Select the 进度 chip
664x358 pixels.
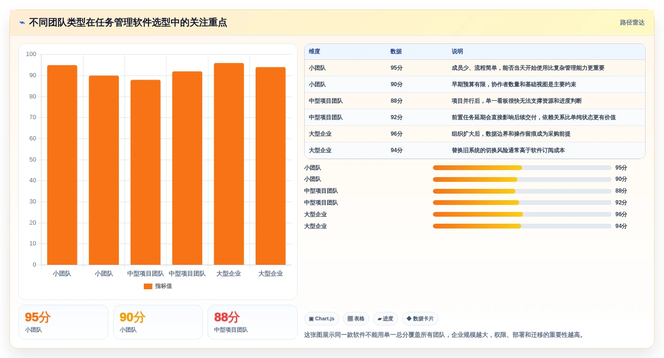click(x=385, y=319)
